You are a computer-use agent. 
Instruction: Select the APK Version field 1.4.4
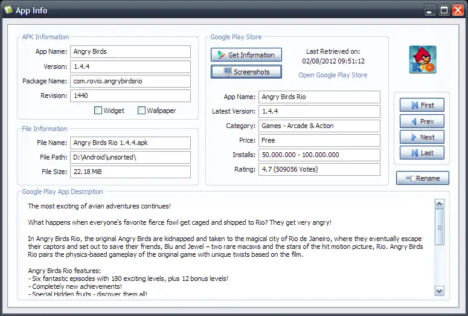tap(130, 66)
